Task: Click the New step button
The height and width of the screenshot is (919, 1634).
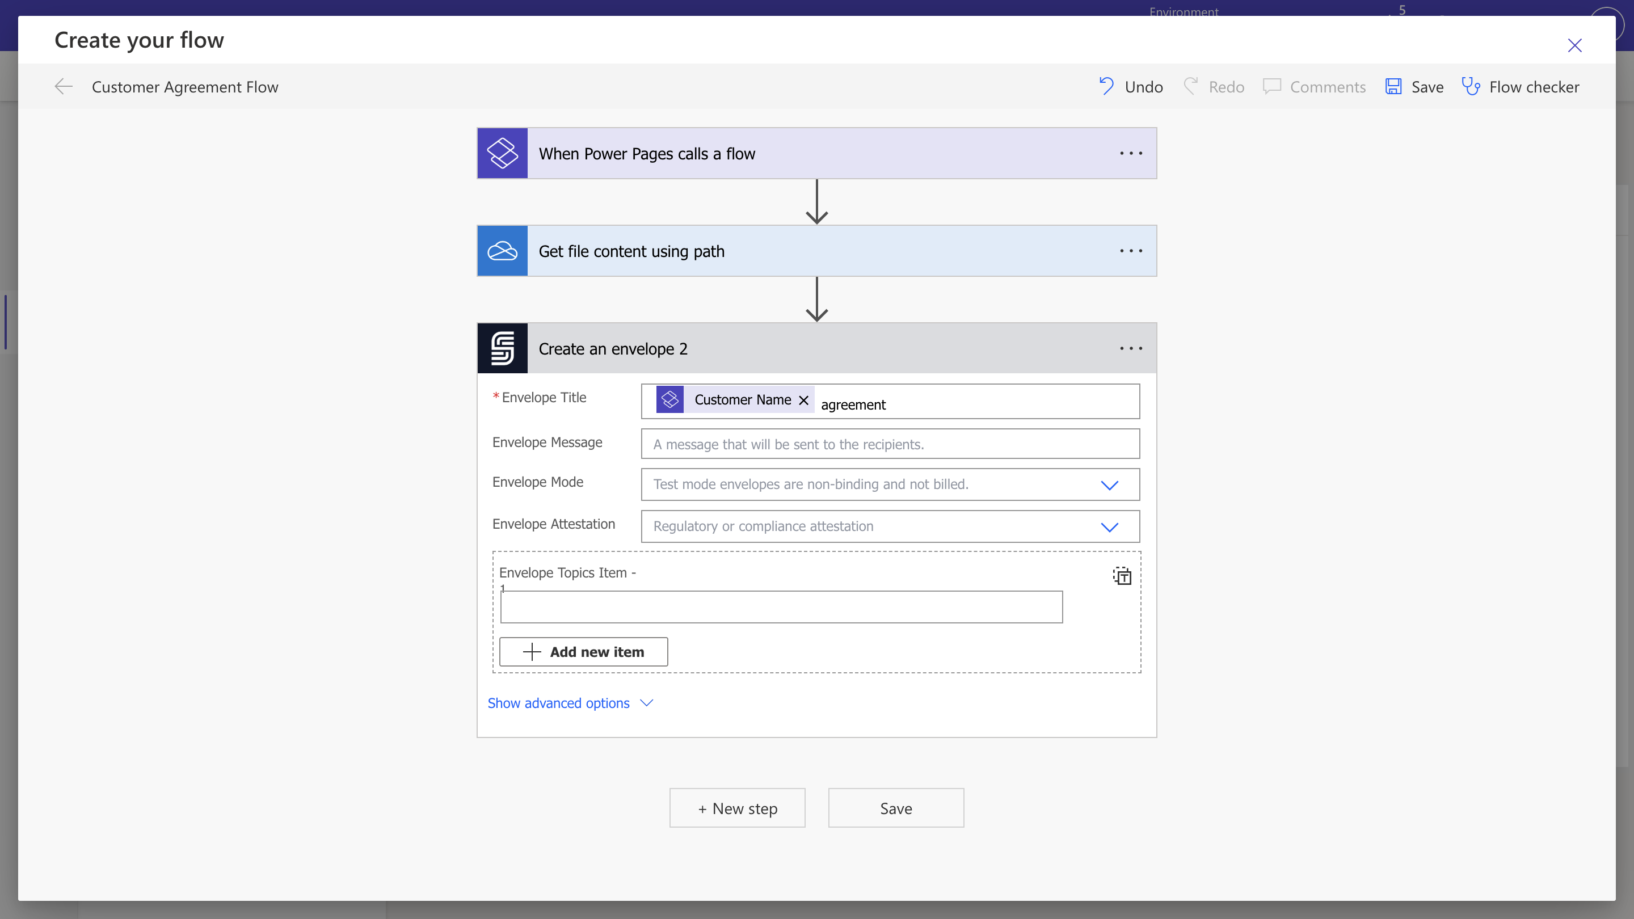Action: click(736, 808)
